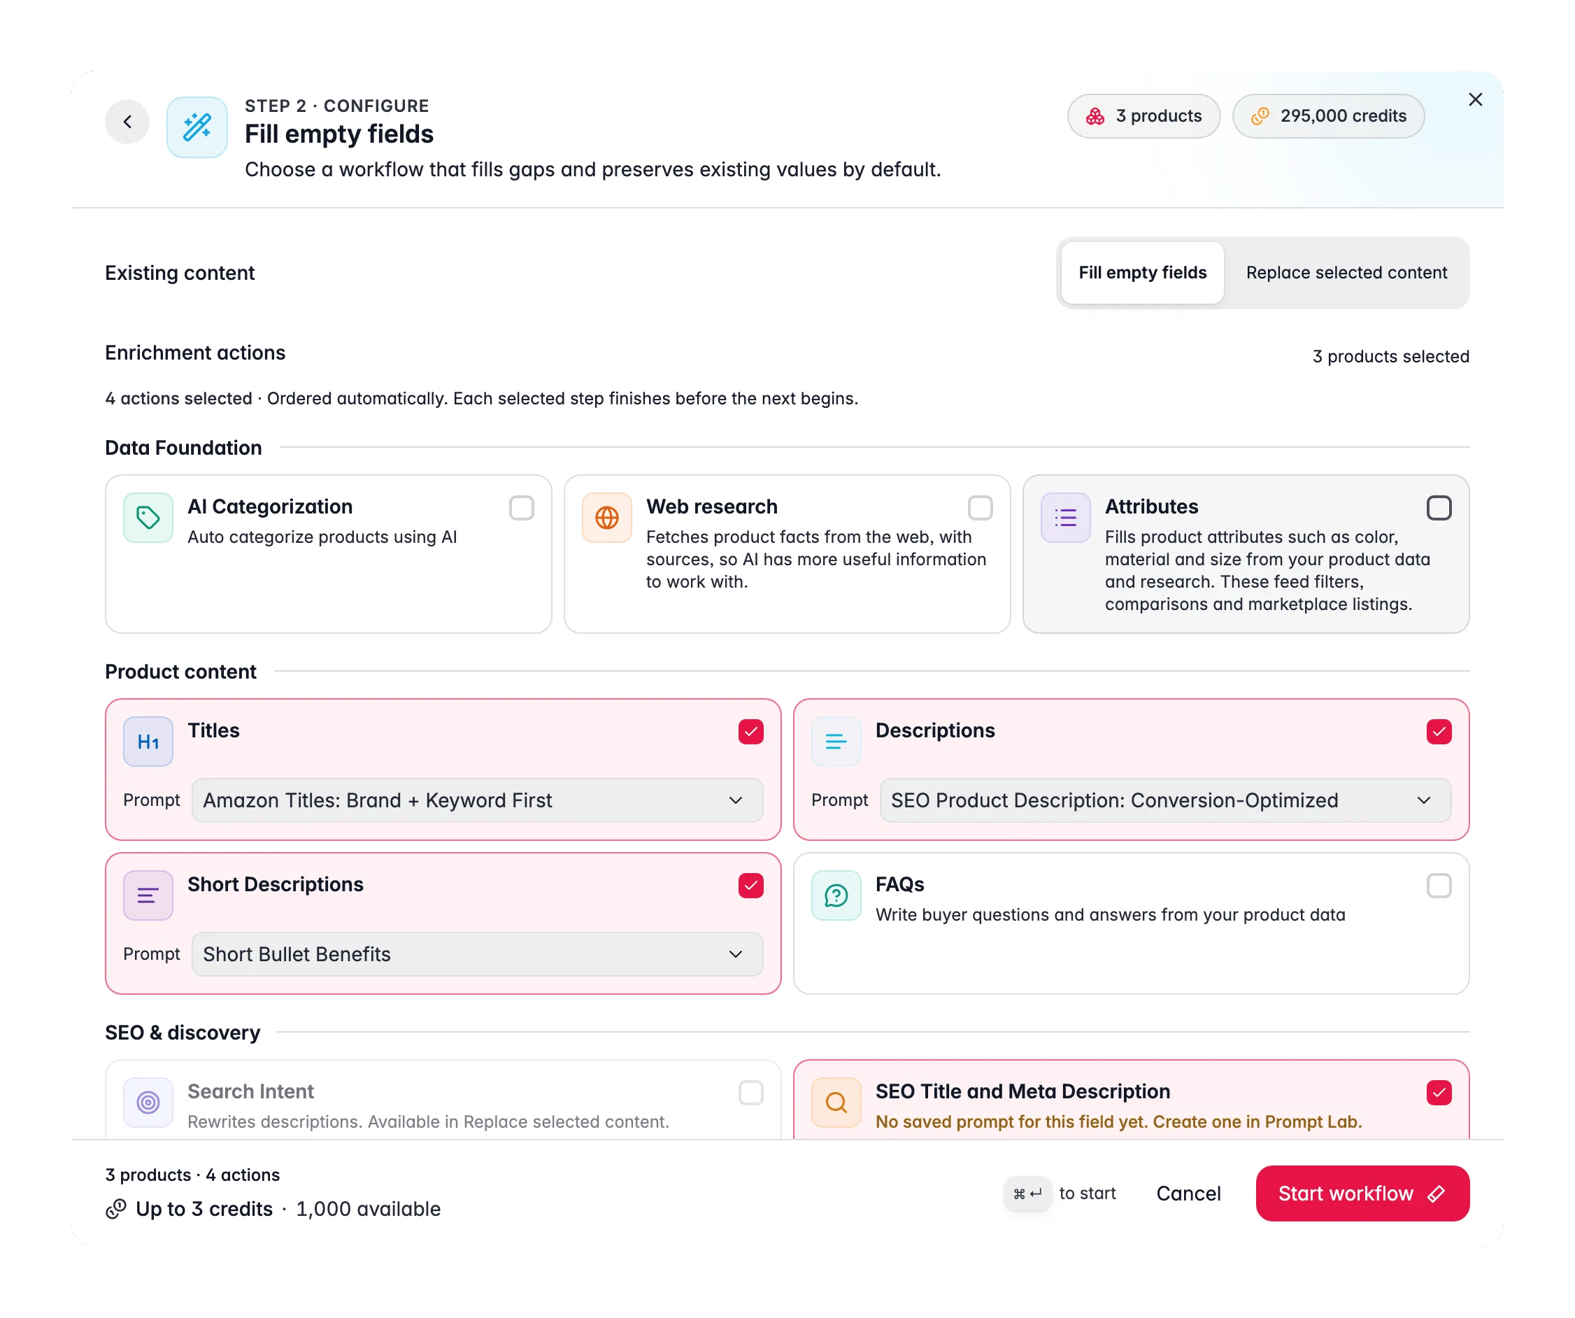Screen dimensions: 1575x1318
Task: Click the Prompt Lab warning text
Action: 1118,1122
